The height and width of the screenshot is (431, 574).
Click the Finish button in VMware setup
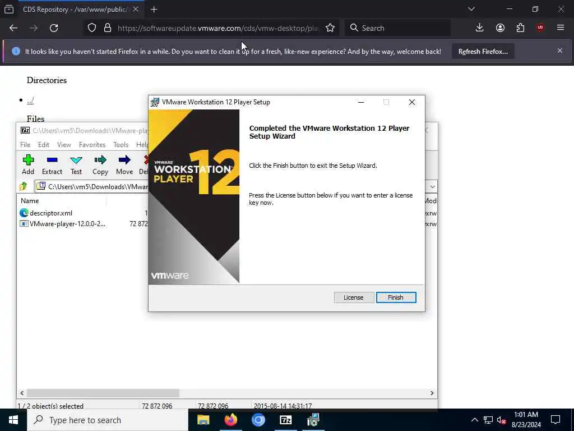tap(396, 297)
